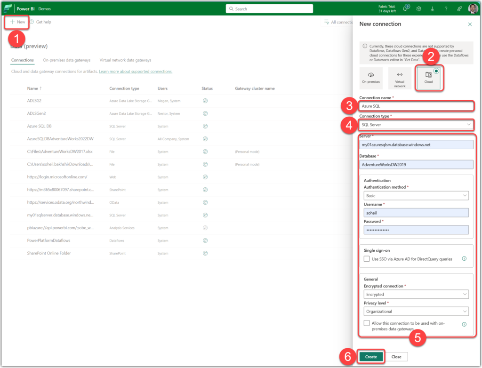Screen dimensions: 482x368
Task: Open the Connection type dropdown
Action: pyautogui.click(x=416, y=125)
